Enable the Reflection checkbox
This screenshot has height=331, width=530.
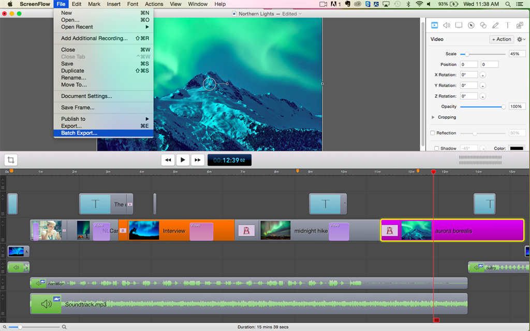pyautogui.click(x=433, y=133)
